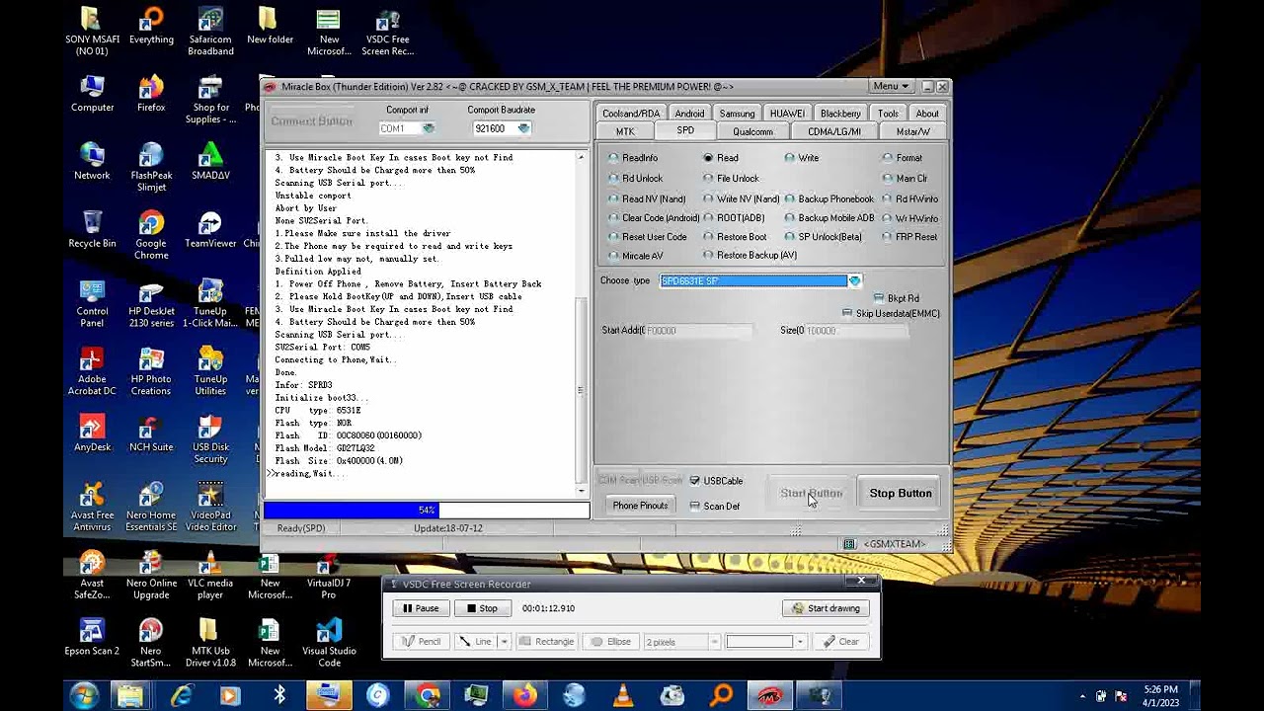Open VirtualDJ 7 Pro desktop icon

click(x=329, y=577)
